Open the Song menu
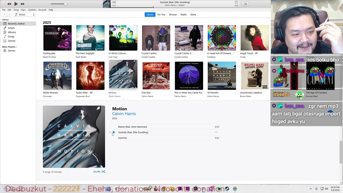This screenshot has height=193, width=343. click(x=16, y=10)
